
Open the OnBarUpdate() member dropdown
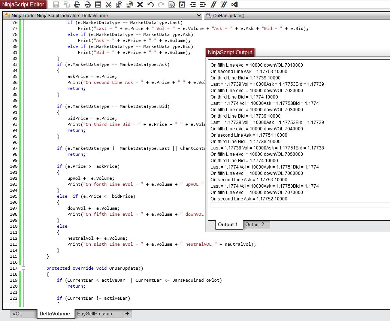click(x=296, y=16)
